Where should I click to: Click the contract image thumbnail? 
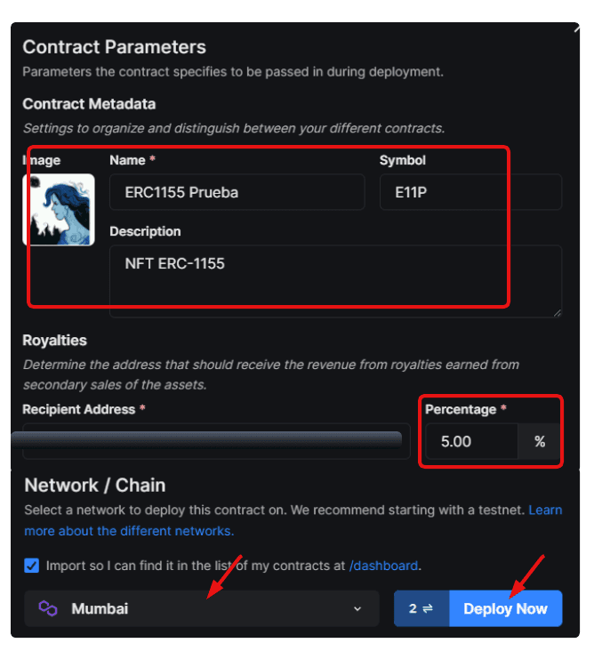(59, 210)
